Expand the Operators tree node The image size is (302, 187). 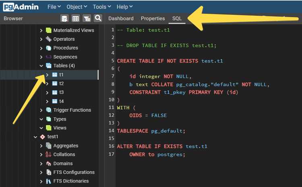point(41,39)
